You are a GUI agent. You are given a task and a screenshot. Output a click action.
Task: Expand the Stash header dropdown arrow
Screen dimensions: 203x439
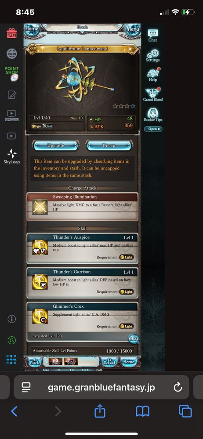pyautogui.click(x=82, y=32)
